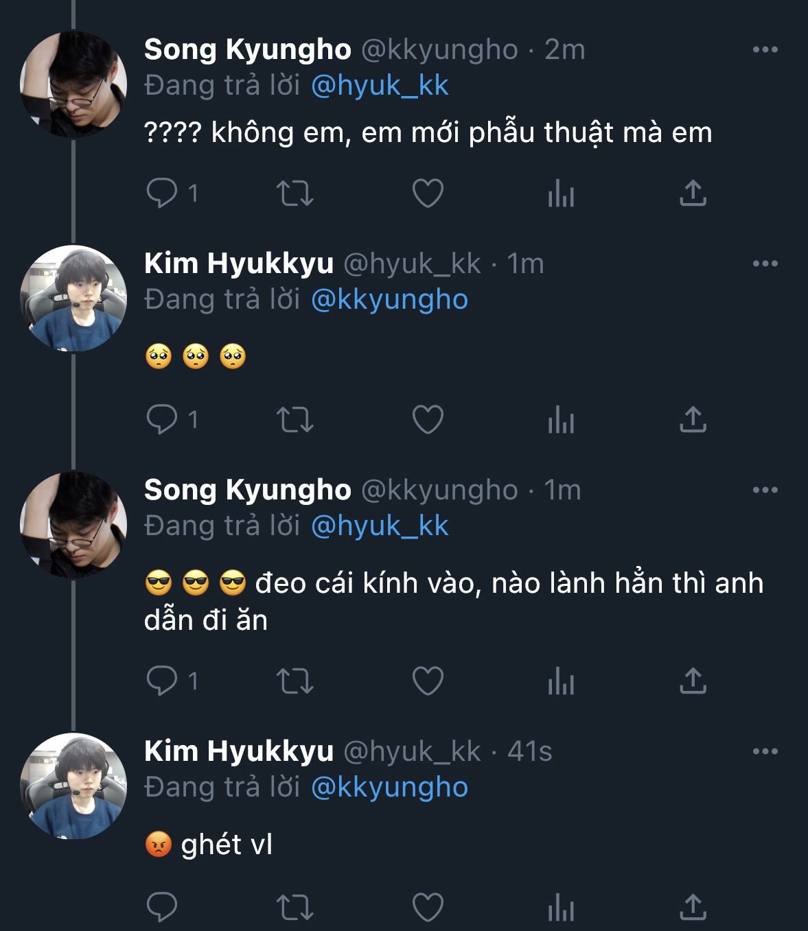Open more options on 'em mới phẫu thuật' tweet
Viewport: 808px width, 931px height.
pos(765,49)
